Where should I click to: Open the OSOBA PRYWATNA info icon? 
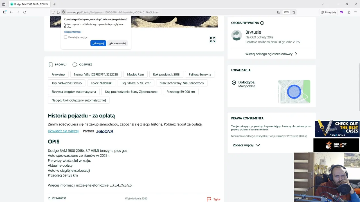(262, 23)
